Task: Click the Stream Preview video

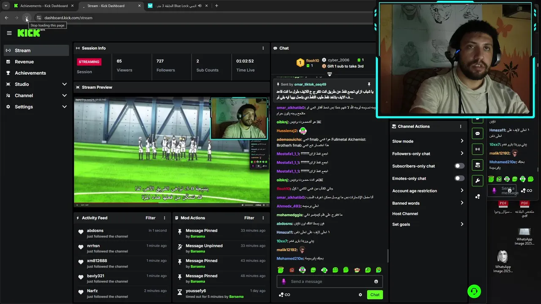Action: point(172,152)
